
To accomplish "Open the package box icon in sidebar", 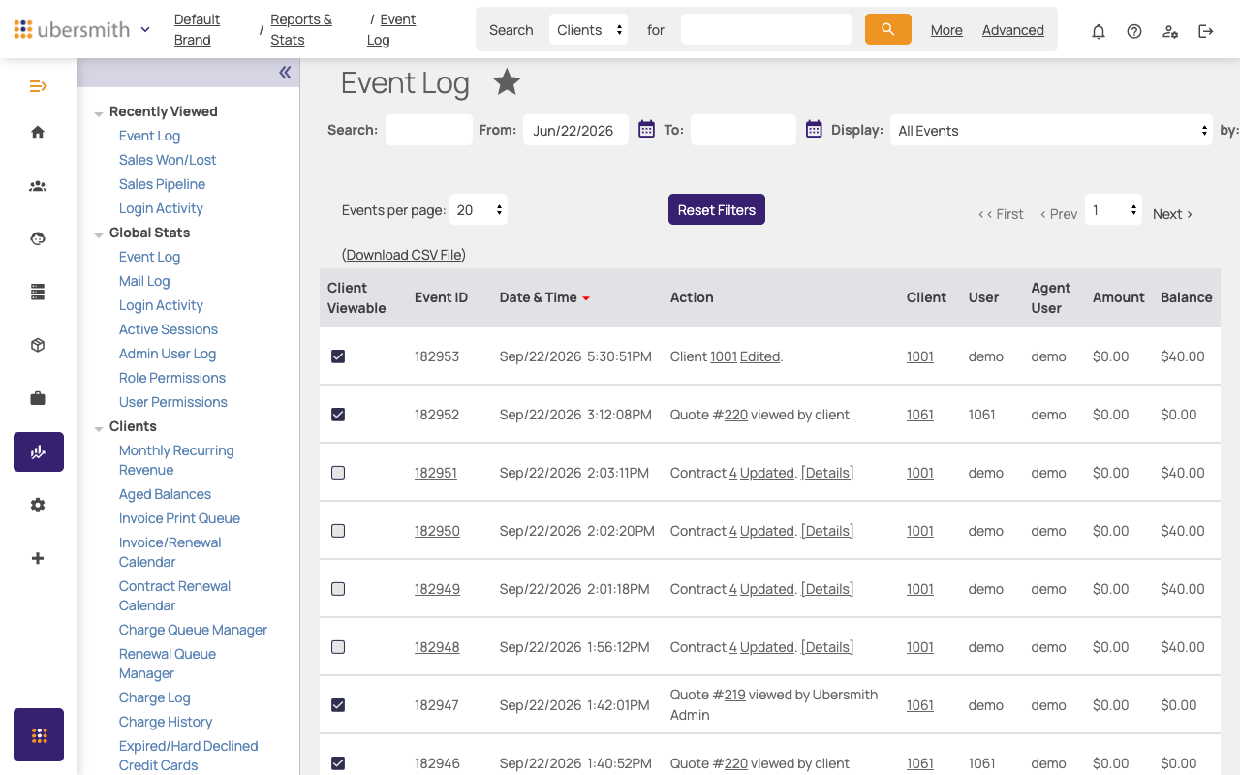I will click(x=38, y=345).
